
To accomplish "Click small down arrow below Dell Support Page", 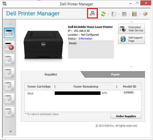I will [x=132, y=67].
